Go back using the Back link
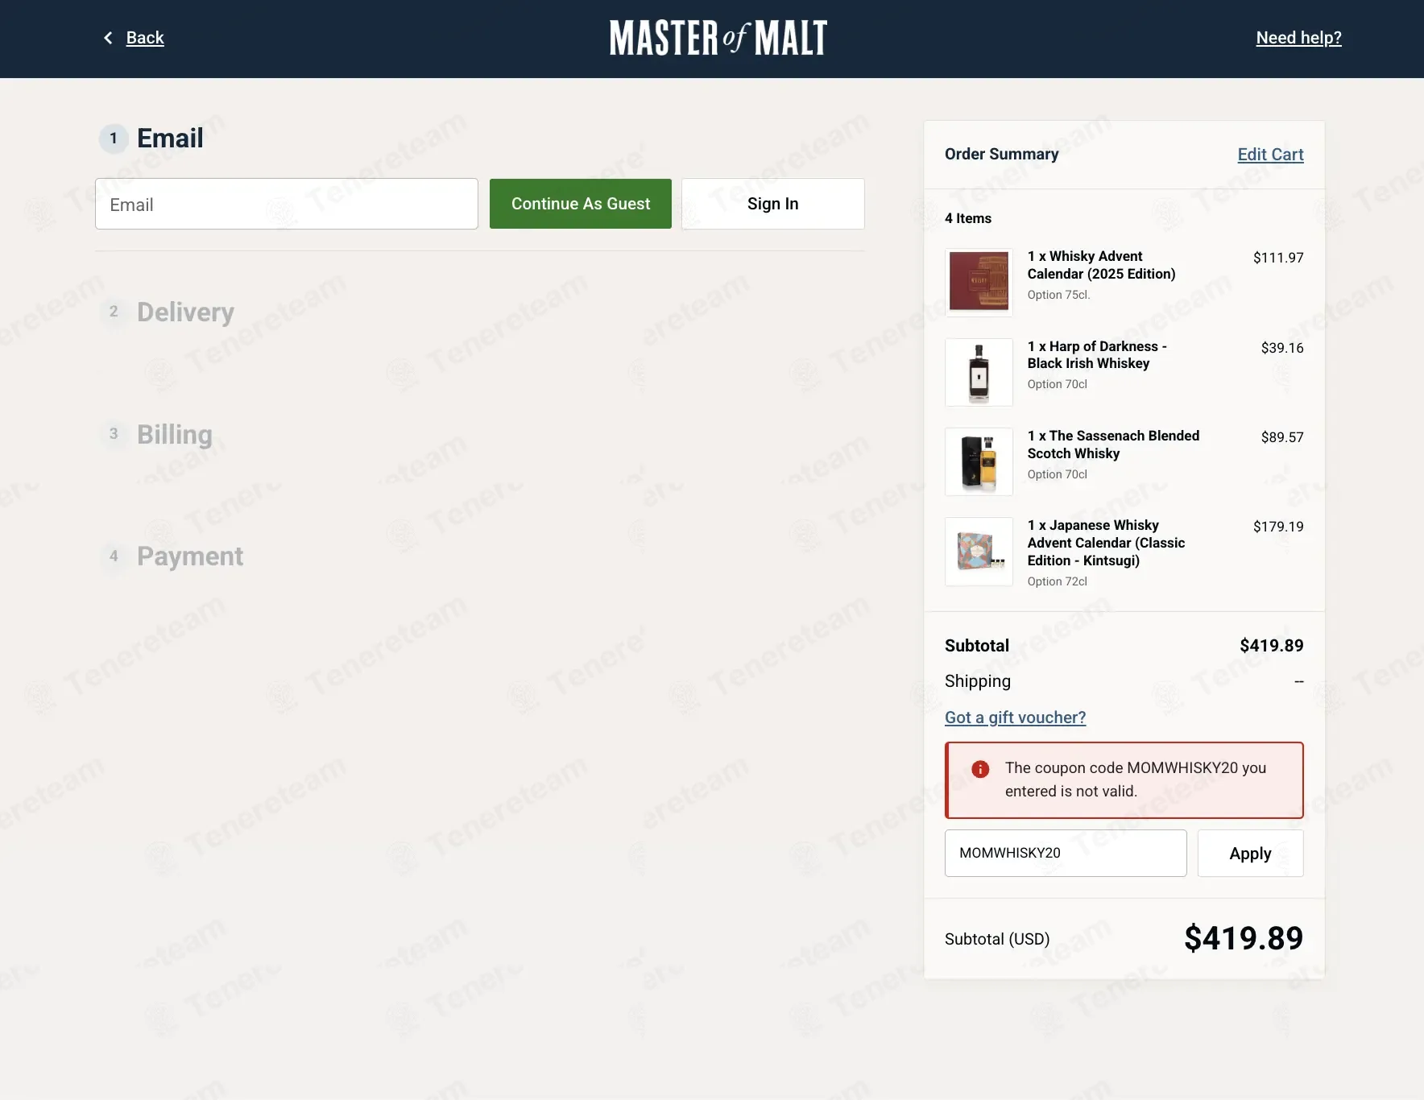The image size is (1424, 1100). [x=145, y=38]
